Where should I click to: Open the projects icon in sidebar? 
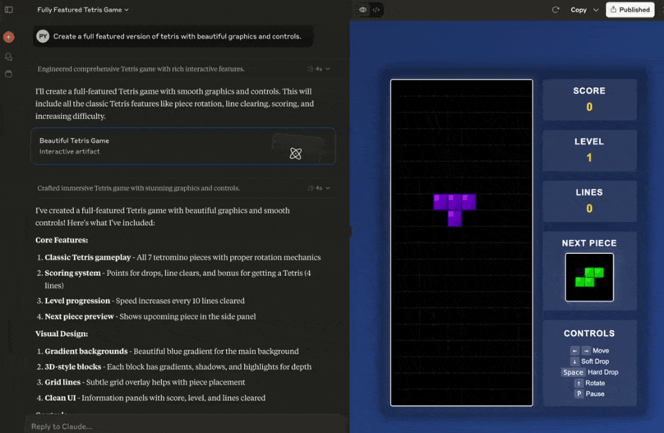pyautogui.click(x=8, y=73)
